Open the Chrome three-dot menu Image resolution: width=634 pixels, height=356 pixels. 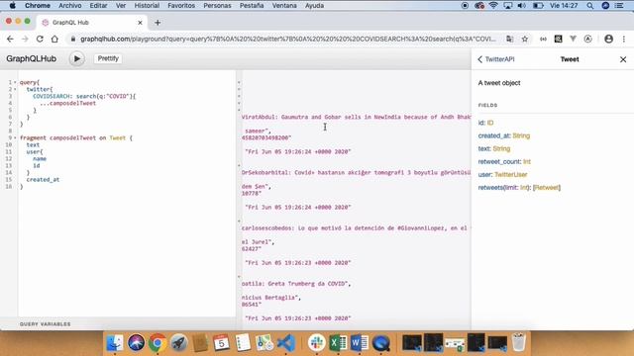[624, 39]
